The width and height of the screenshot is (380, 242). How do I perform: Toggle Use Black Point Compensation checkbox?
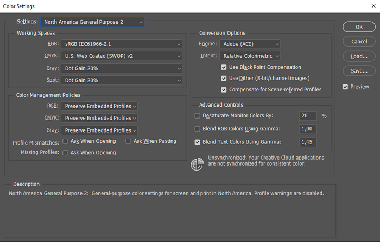point(224,67)
